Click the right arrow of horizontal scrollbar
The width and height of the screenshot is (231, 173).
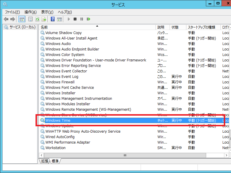[x=226, y=155]
